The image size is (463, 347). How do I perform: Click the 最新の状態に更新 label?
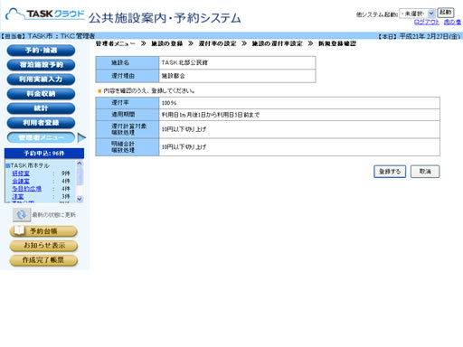[54, 215]
